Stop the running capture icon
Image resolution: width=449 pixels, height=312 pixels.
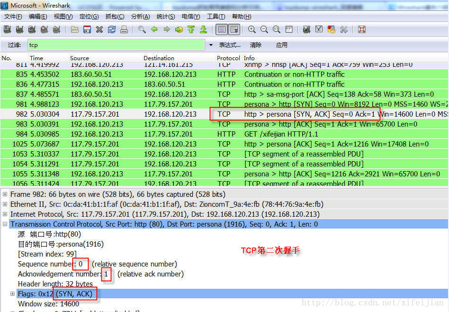(x=44, y=29)
